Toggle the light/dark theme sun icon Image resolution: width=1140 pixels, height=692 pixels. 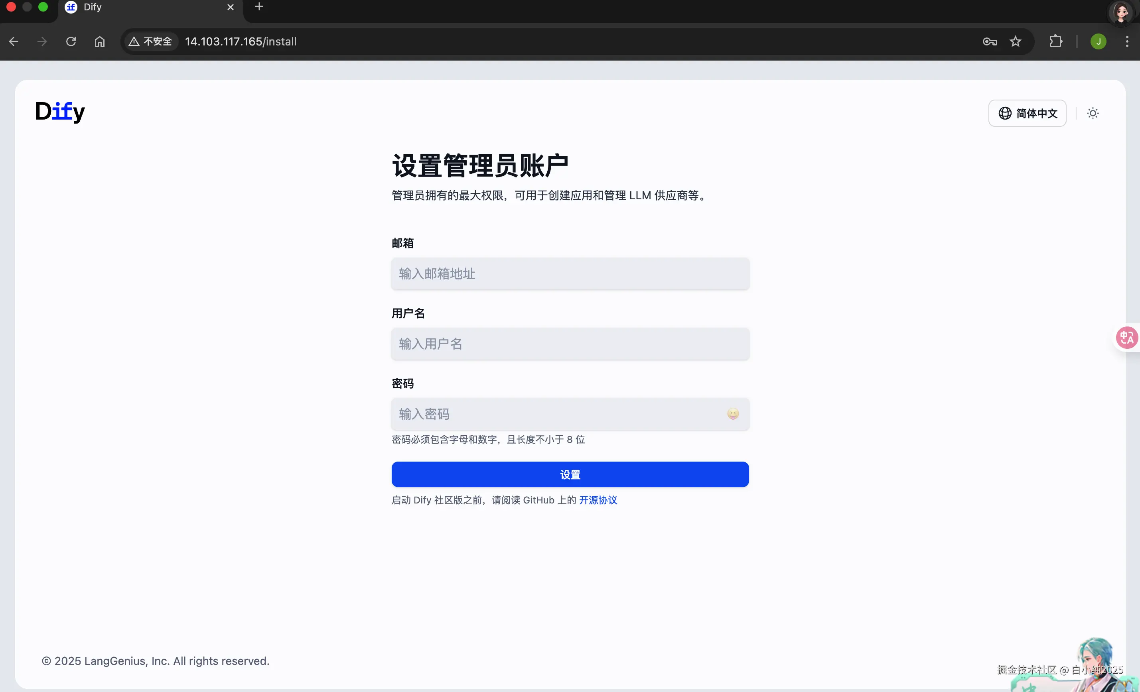click(1093, 113)
